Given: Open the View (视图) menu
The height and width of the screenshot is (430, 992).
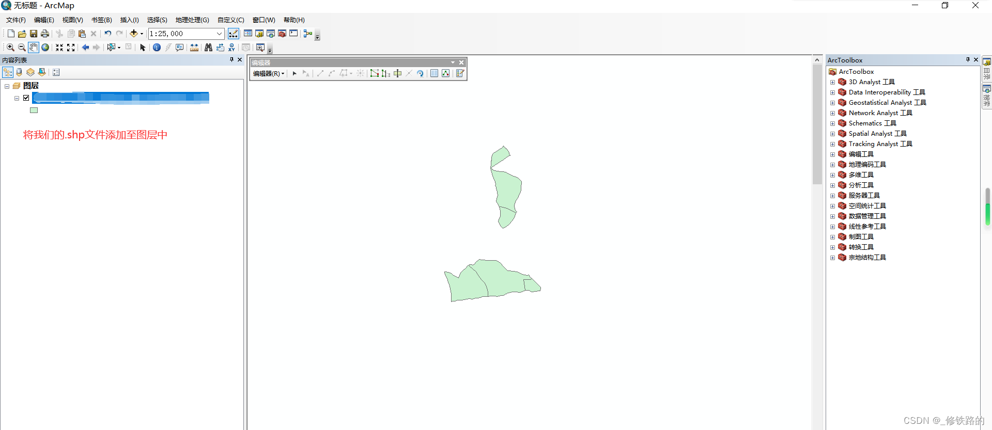Looking at the screenshot, I should point(72,20).
